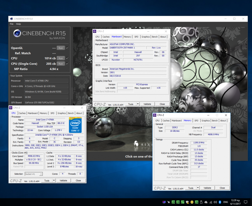Click the Tools button in the Memory CPU-Z window
This screenshot has height=206, width=252.
[191, 188]
